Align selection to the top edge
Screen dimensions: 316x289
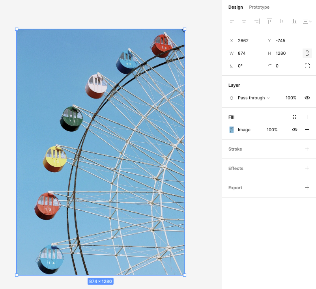click(269, 21)
